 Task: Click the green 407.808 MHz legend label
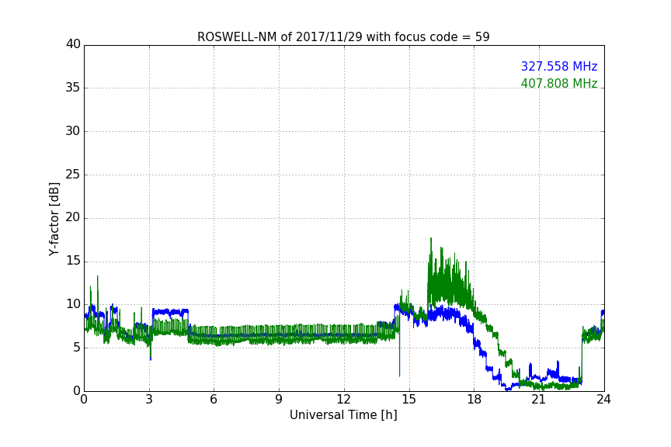pos(559,83)
